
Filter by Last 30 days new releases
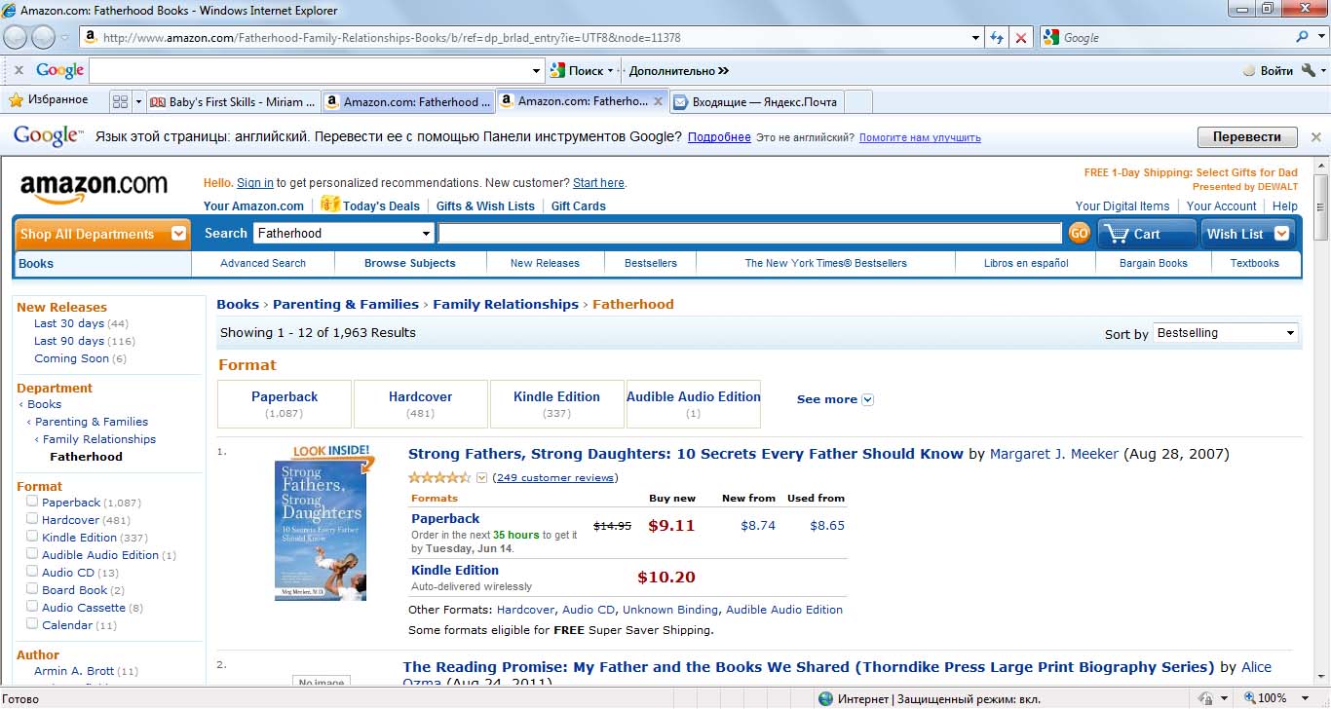[69, 323]
